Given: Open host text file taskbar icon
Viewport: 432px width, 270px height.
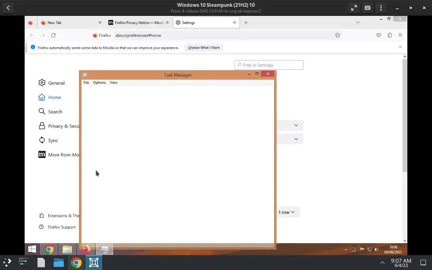Looking at the screenshot, I should (41, 262).
